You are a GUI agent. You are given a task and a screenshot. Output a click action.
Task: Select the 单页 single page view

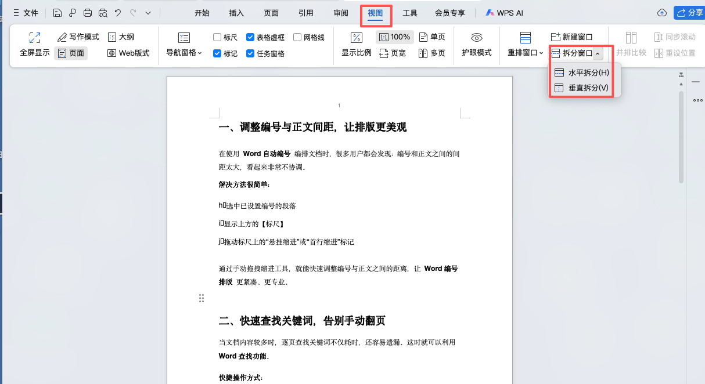[432, 37]
